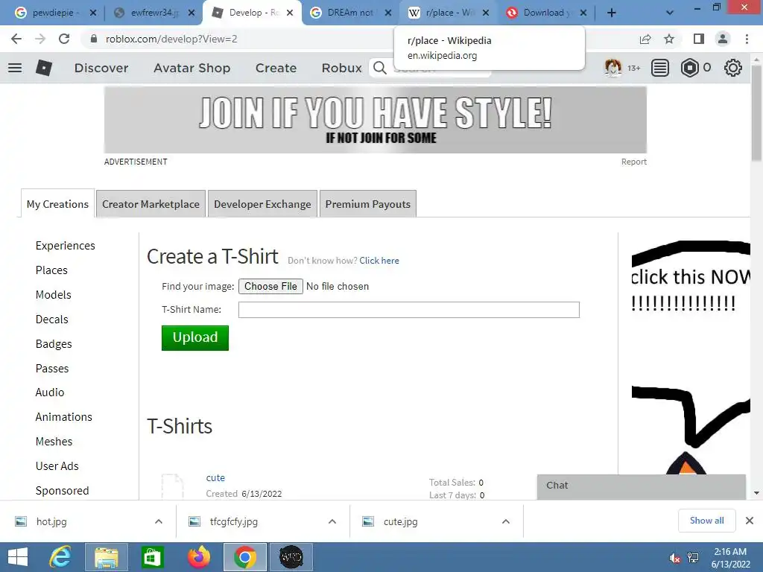763x572 pixels.
Task: Select Decals in the sidebar
Action: click(51, 319)
